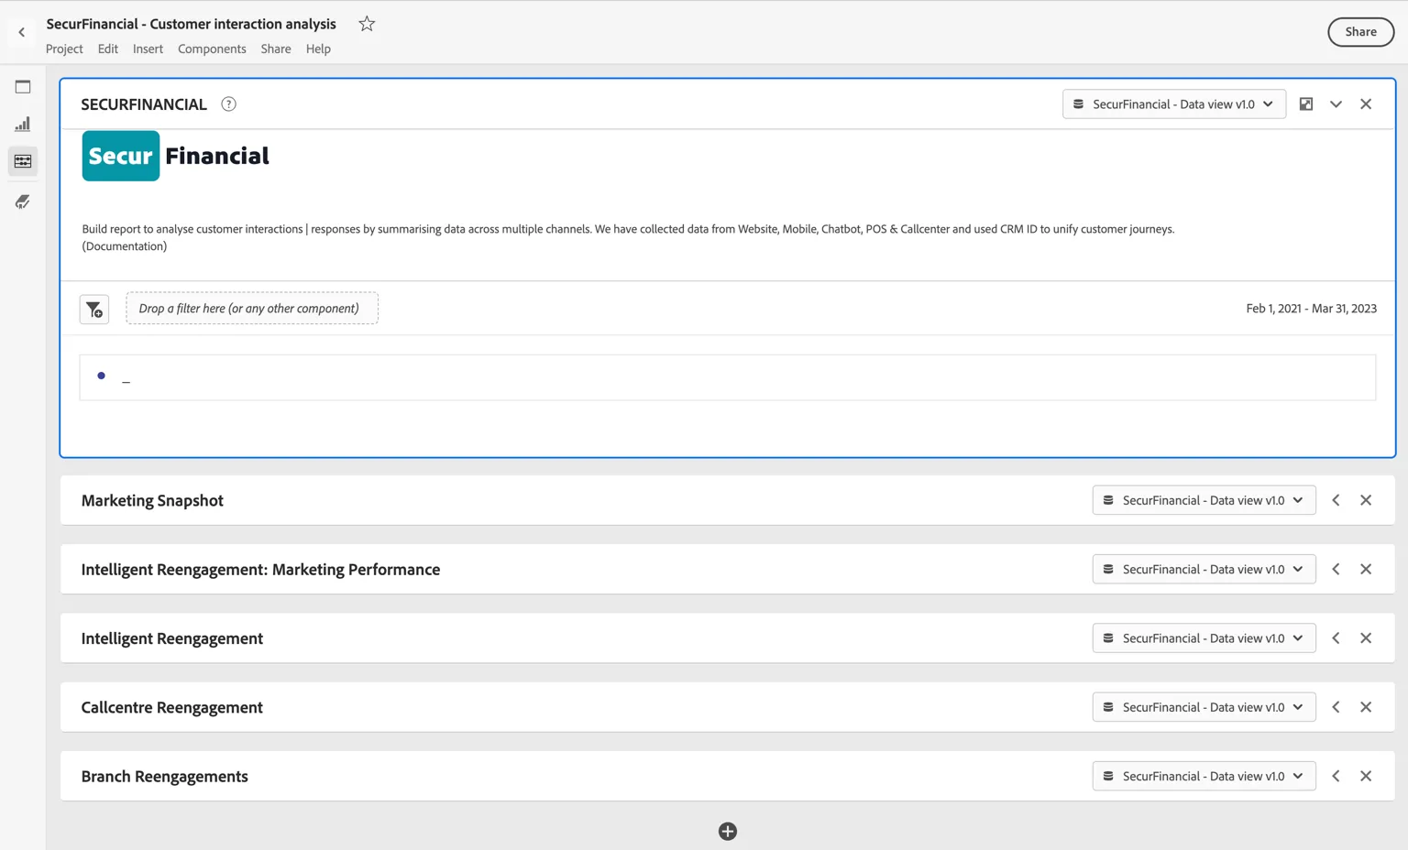Screen dimensions: 1408x850
Task: Open the Panels icon in left sidebar
Action: point(23,87)
